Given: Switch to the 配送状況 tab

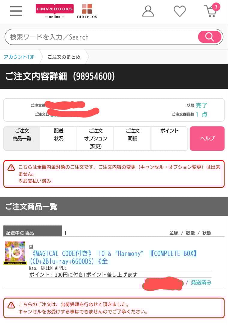Looking at the screenshot, I should pyautogui.click(x=58, y=138).
